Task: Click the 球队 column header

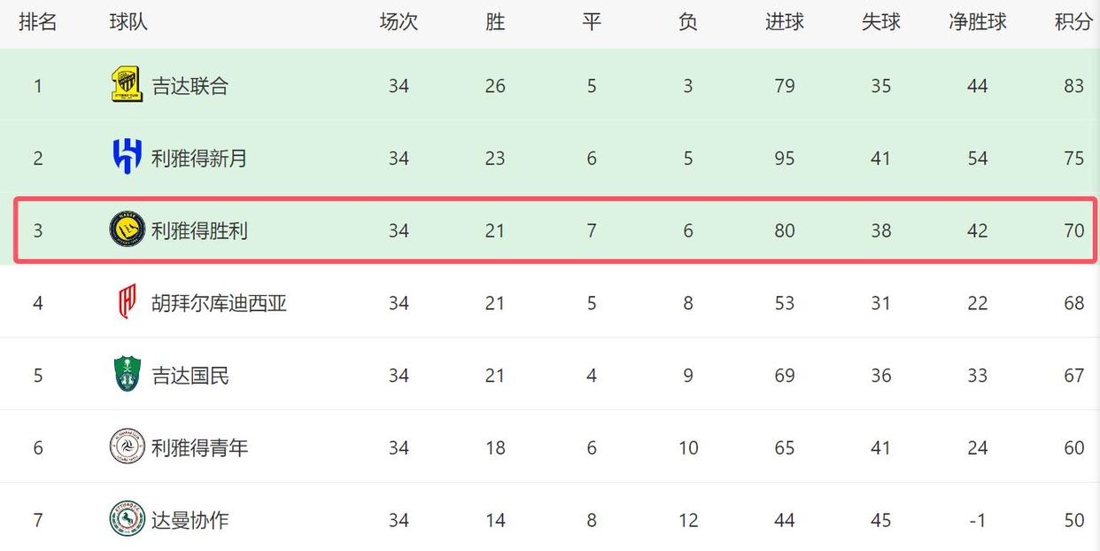Action: 128,23
